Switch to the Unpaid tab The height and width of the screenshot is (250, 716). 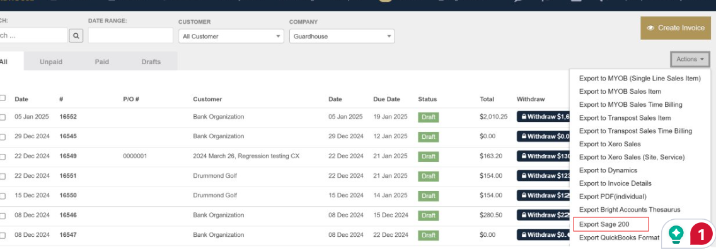[x=51, y=62]
